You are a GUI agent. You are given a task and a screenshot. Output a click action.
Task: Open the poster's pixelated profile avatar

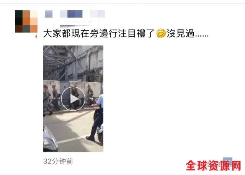[x=26, y=21]
